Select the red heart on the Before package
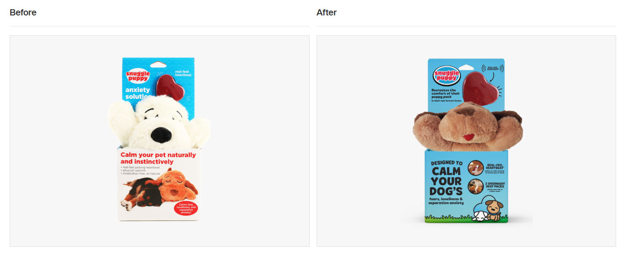 [x=171, y=87]
